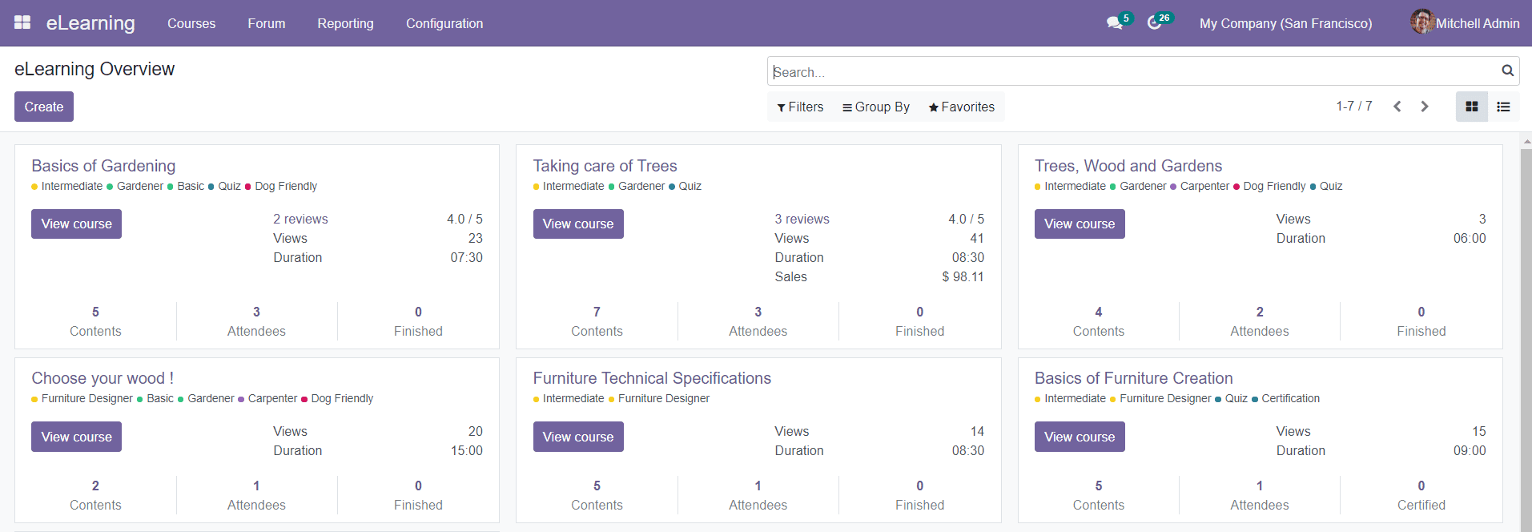Screen dimensions: 1532x532
Task: Open the Forum menu
Action: coord(267,23)
